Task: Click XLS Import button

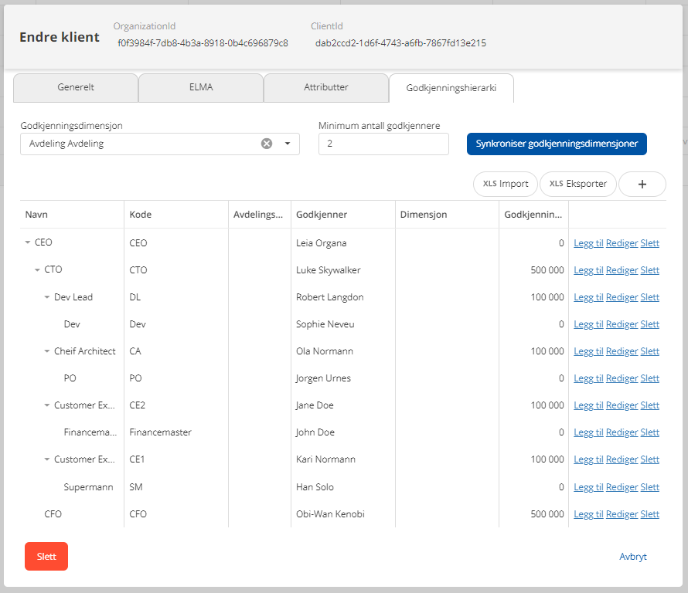Action: pyautogui.click(x=506, y=184)
